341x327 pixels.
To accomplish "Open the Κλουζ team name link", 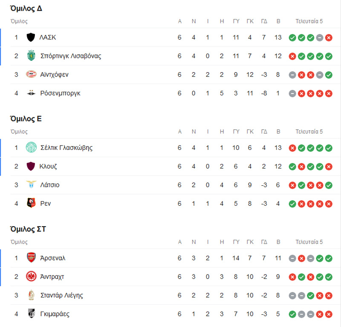I will point(49,166).
